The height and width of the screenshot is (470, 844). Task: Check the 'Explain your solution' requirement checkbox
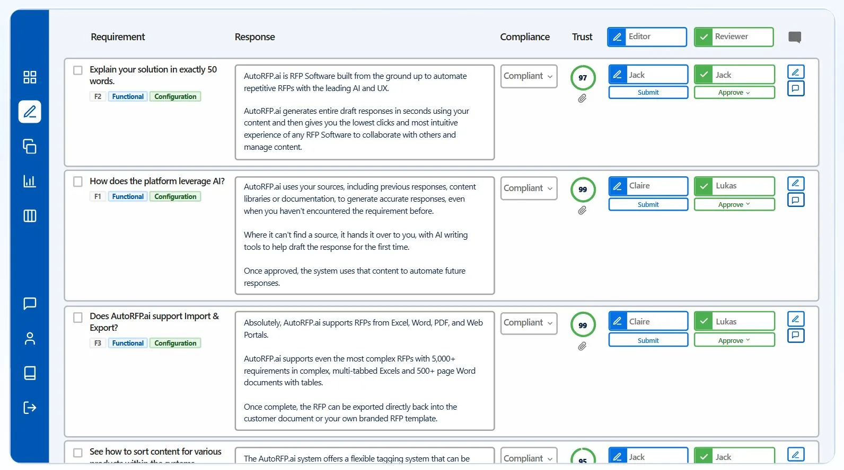point(78,70)
